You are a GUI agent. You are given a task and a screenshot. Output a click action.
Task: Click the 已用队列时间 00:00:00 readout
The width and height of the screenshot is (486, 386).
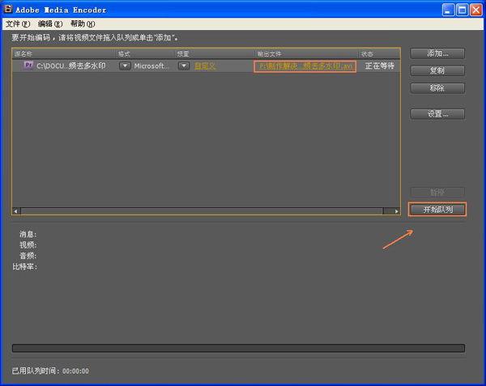coord(50,371)
